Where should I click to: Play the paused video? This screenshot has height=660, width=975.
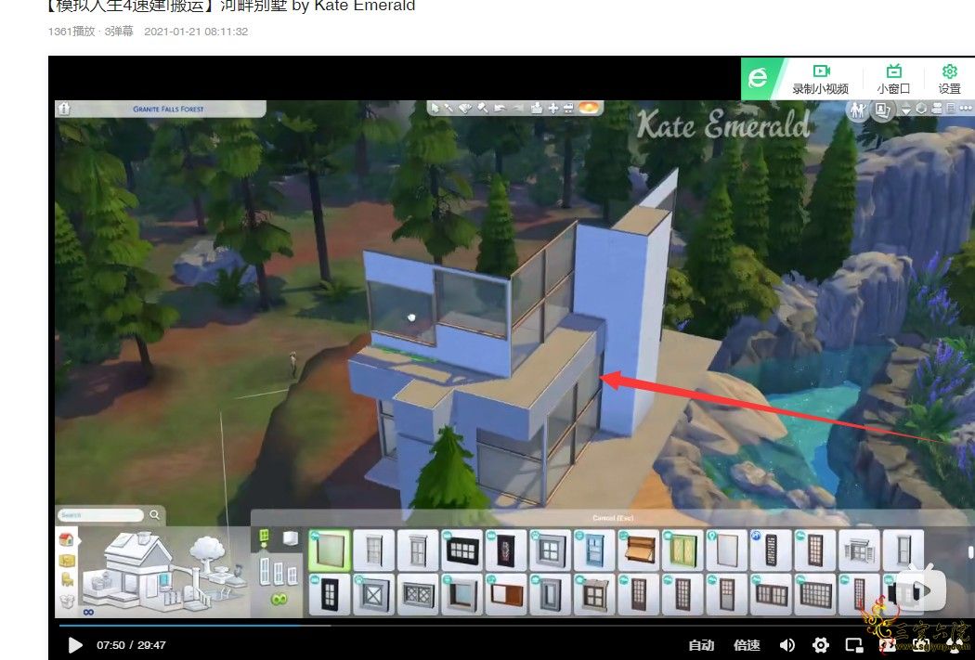click(75, 645)
